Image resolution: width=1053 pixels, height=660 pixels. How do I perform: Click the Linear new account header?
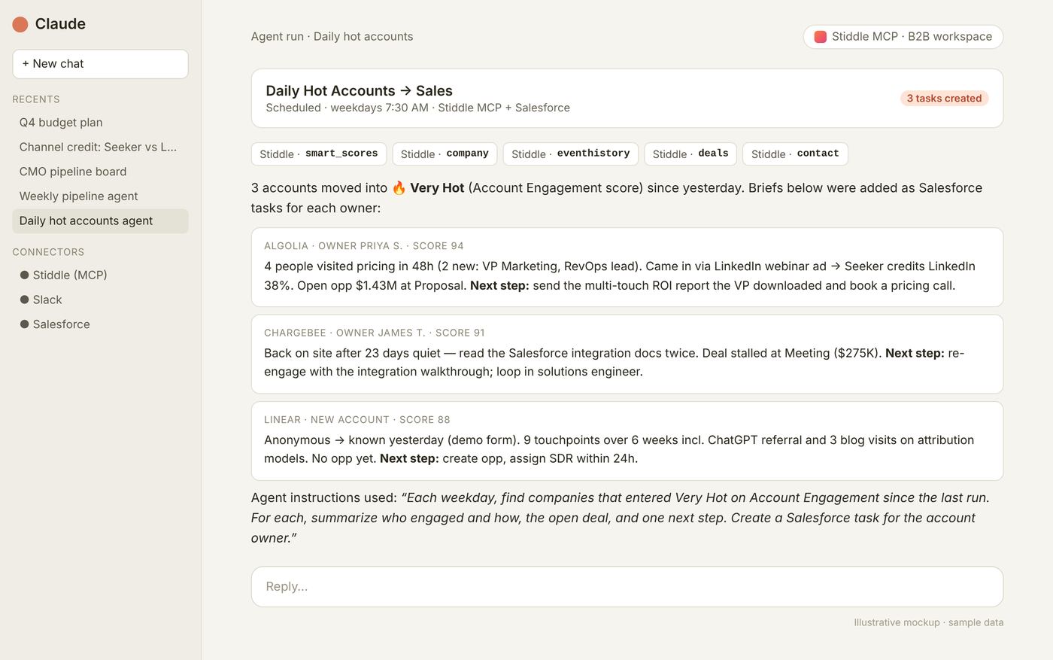357,420
